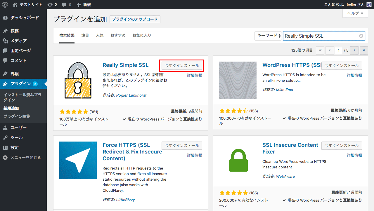
Task: Click the 外観 paintbrush icon in sidebar
Action: [5, 74]
